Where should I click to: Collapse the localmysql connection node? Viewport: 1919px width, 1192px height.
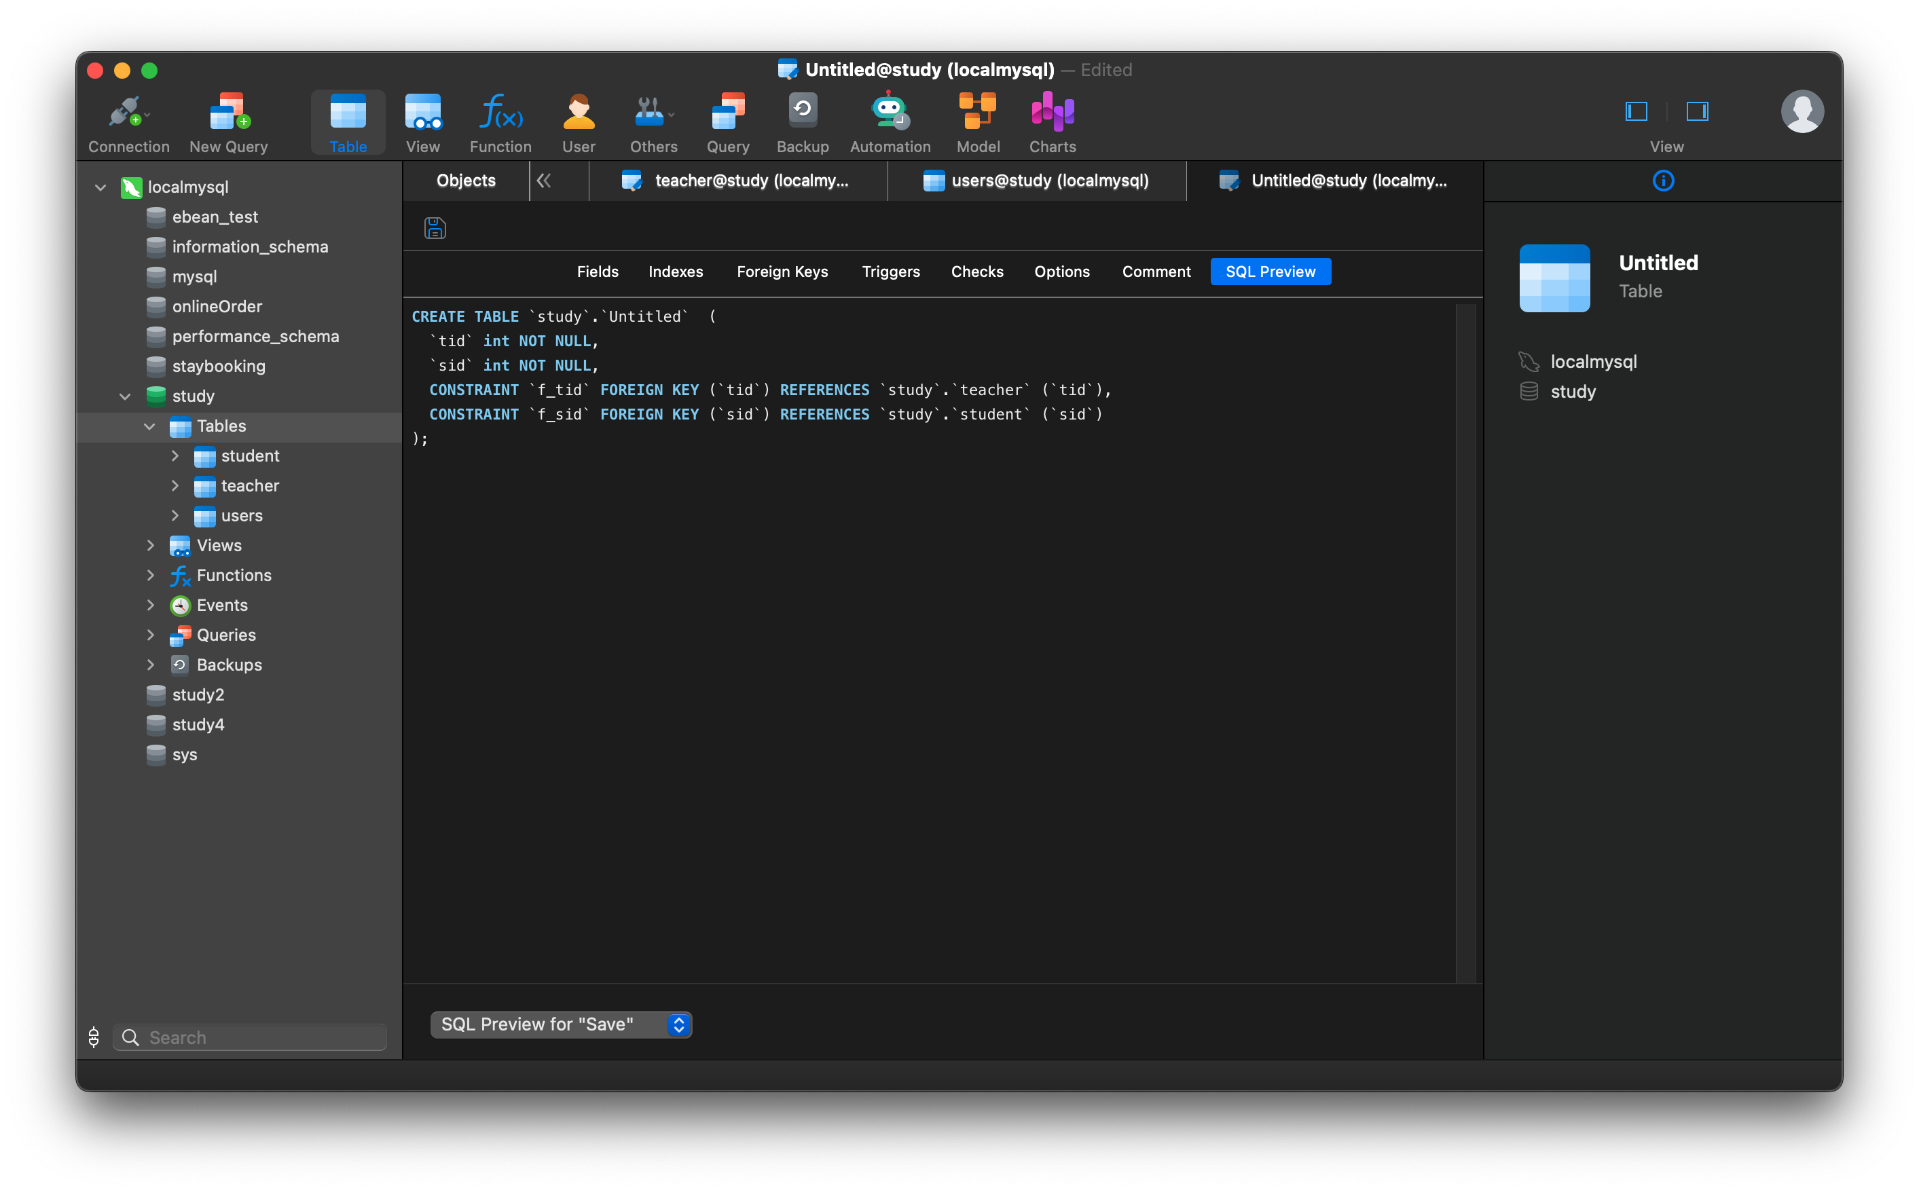[x=100, y=187]
